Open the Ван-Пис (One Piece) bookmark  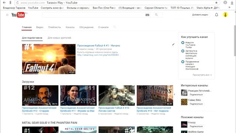(x=104, y=8)
